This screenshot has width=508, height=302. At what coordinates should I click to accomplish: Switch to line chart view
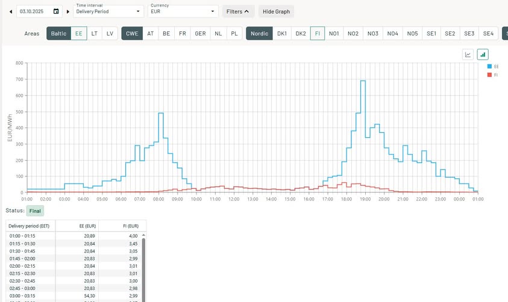click(468, 55)
